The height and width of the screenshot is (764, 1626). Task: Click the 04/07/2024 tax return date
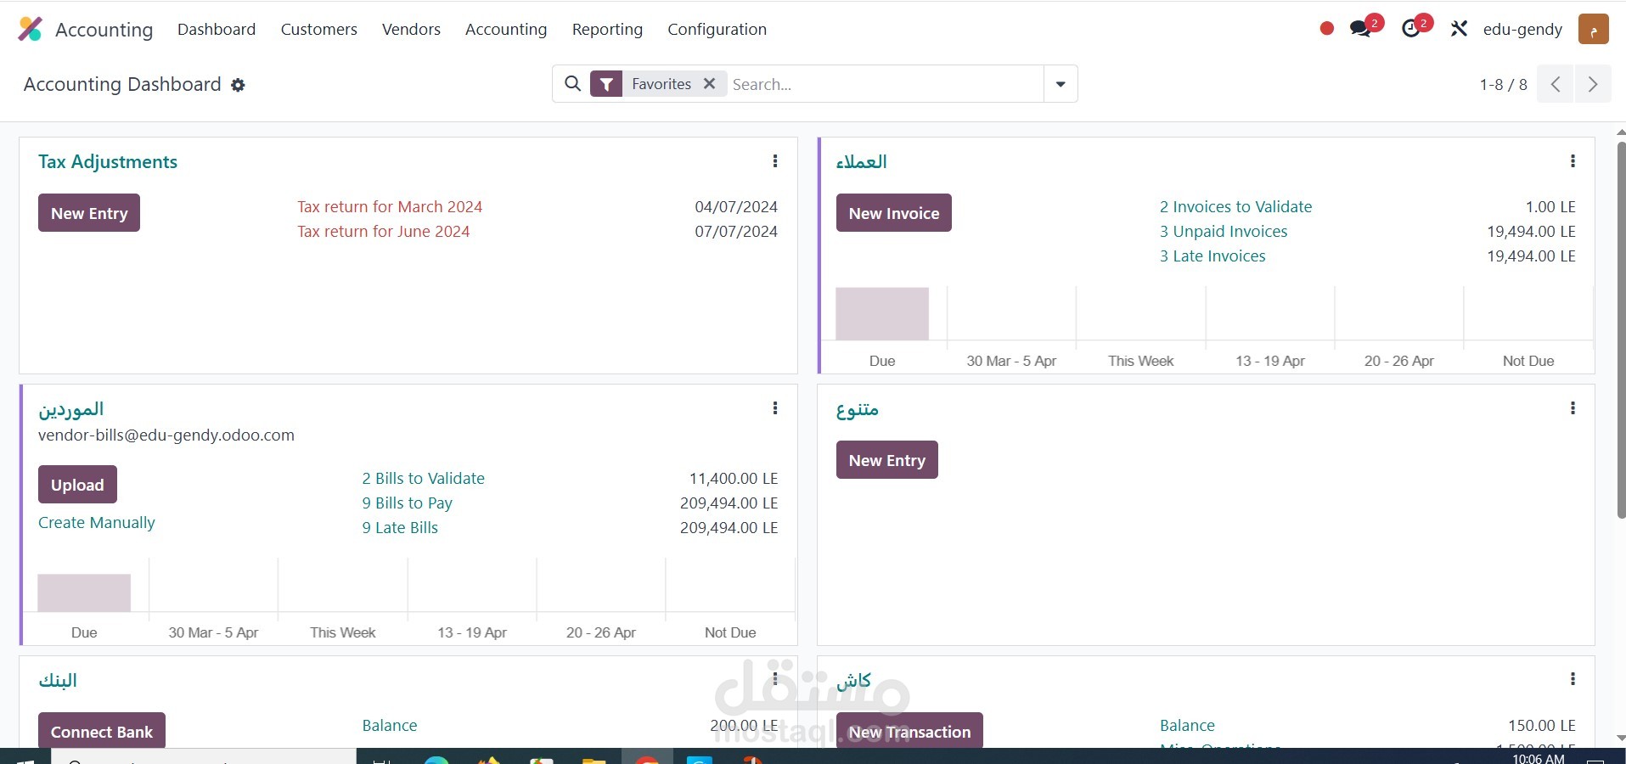736,206
